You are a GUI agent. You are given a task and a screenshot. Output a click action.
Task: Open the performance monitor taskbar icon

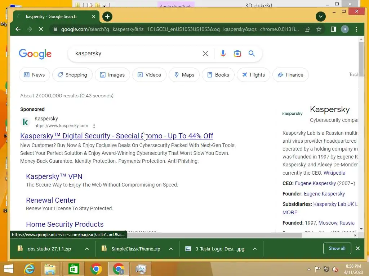(141, 269)
